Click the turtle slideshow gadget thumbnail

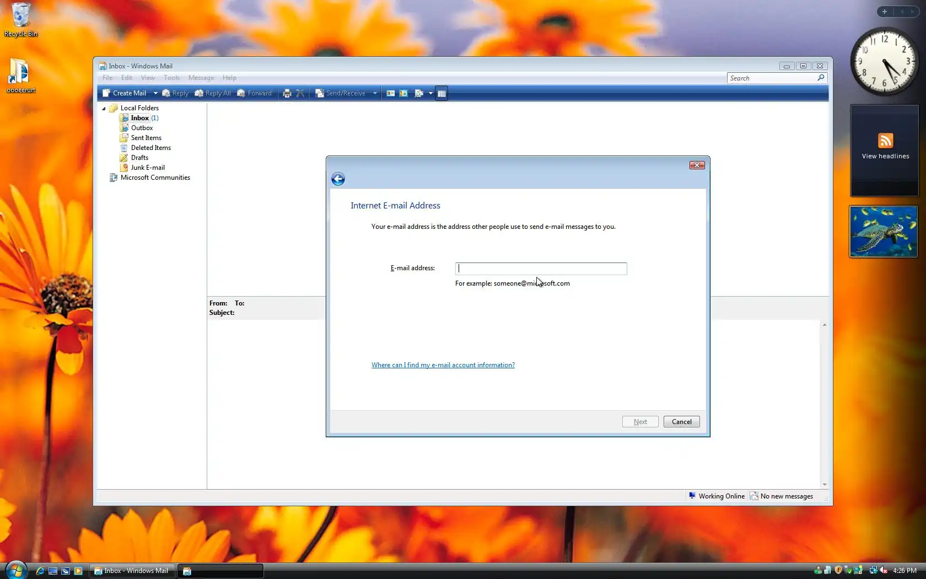tap(884, 232)
